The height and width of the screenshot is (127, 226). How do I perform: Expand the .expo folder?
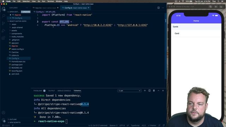point(14,24)
